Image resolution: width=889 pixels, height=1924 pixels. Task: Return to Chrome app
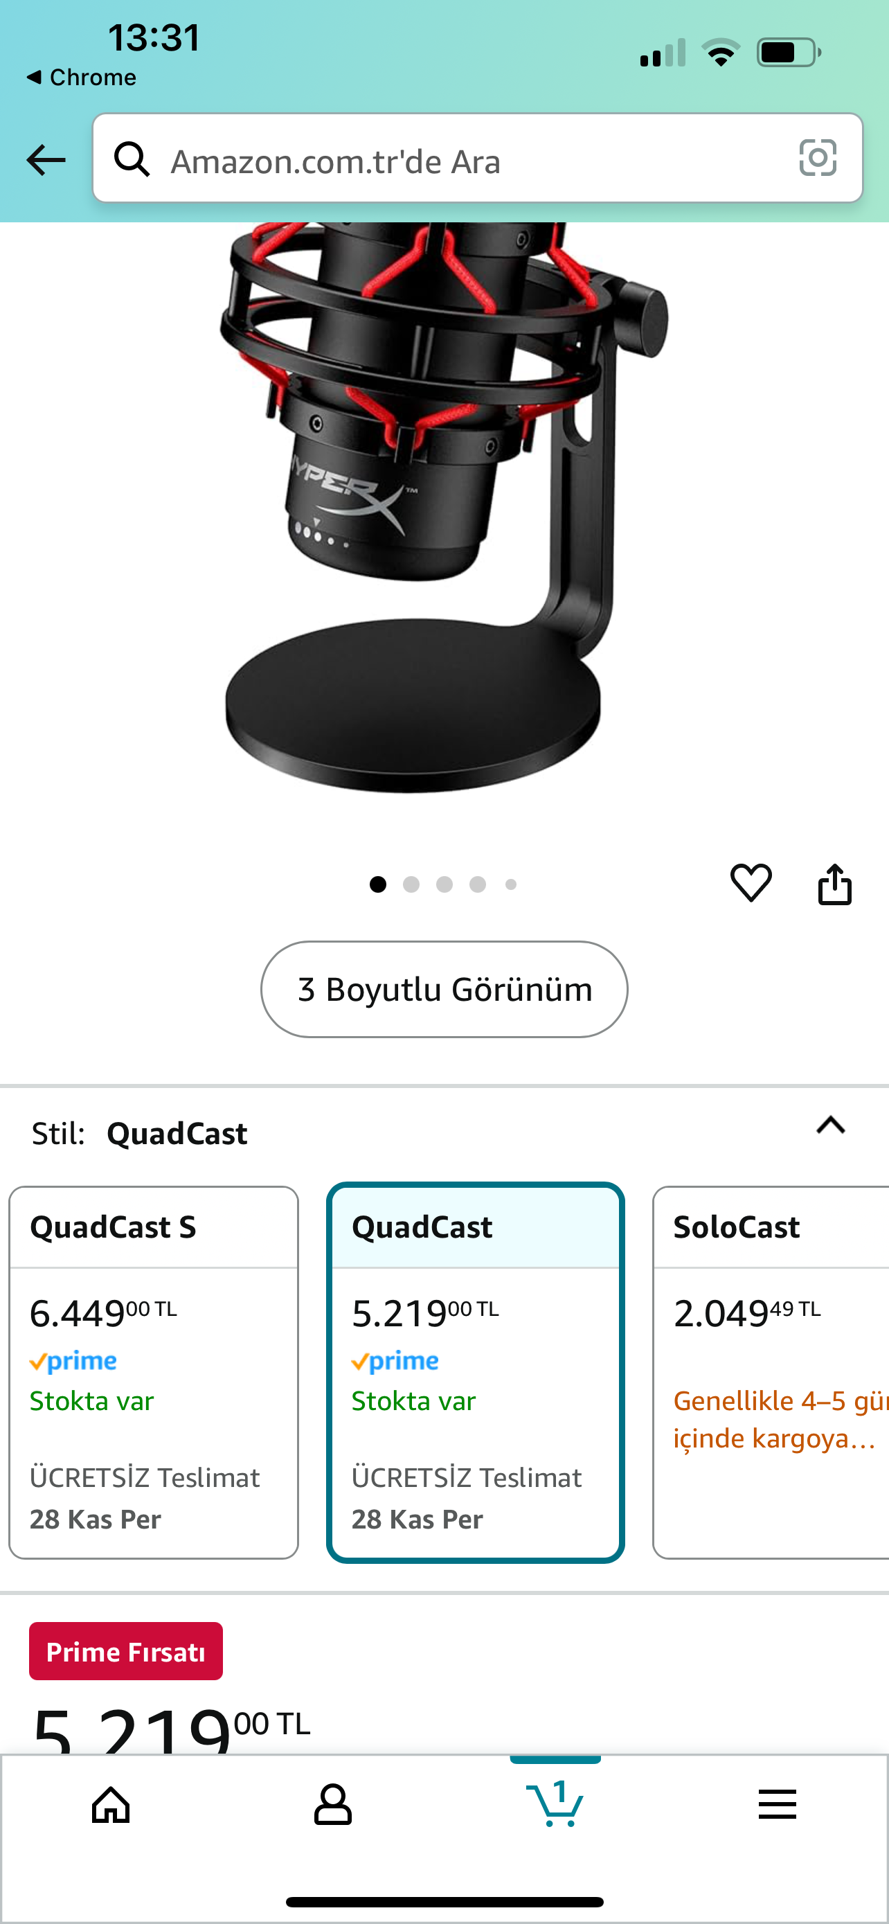click(82, 77)
